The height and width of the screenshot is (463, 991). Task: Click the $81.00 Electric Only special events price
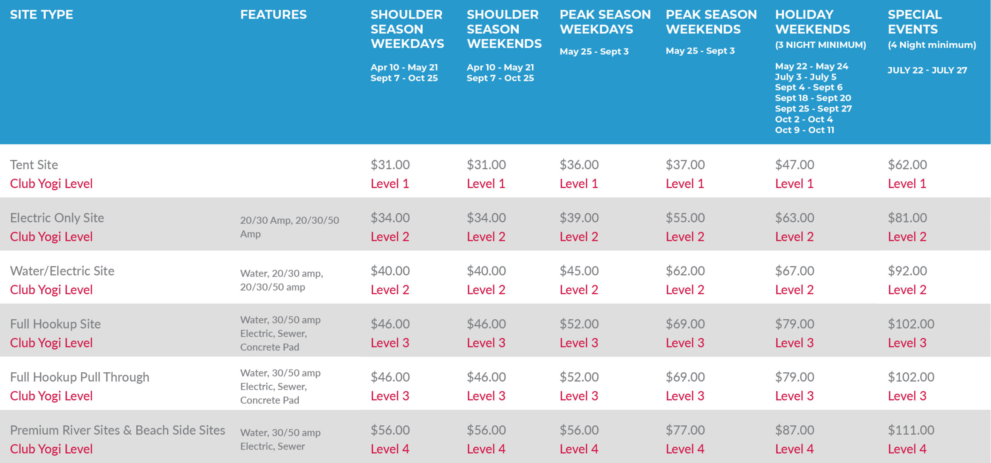907,218
